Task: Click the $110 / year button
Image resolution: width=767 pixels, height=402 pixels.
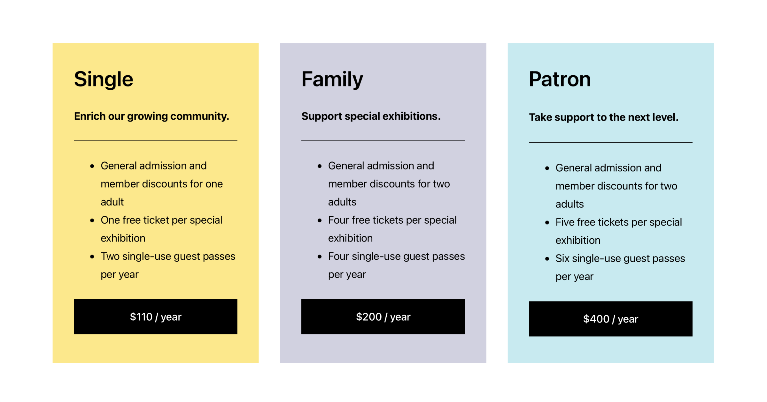Action: tap(155, 317)
